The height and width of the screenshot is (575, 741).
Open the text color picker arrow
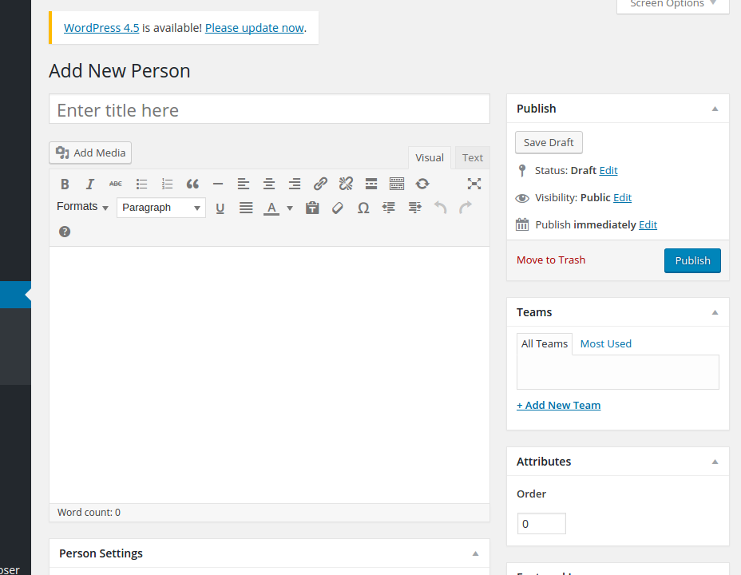(x=290, y=208)
